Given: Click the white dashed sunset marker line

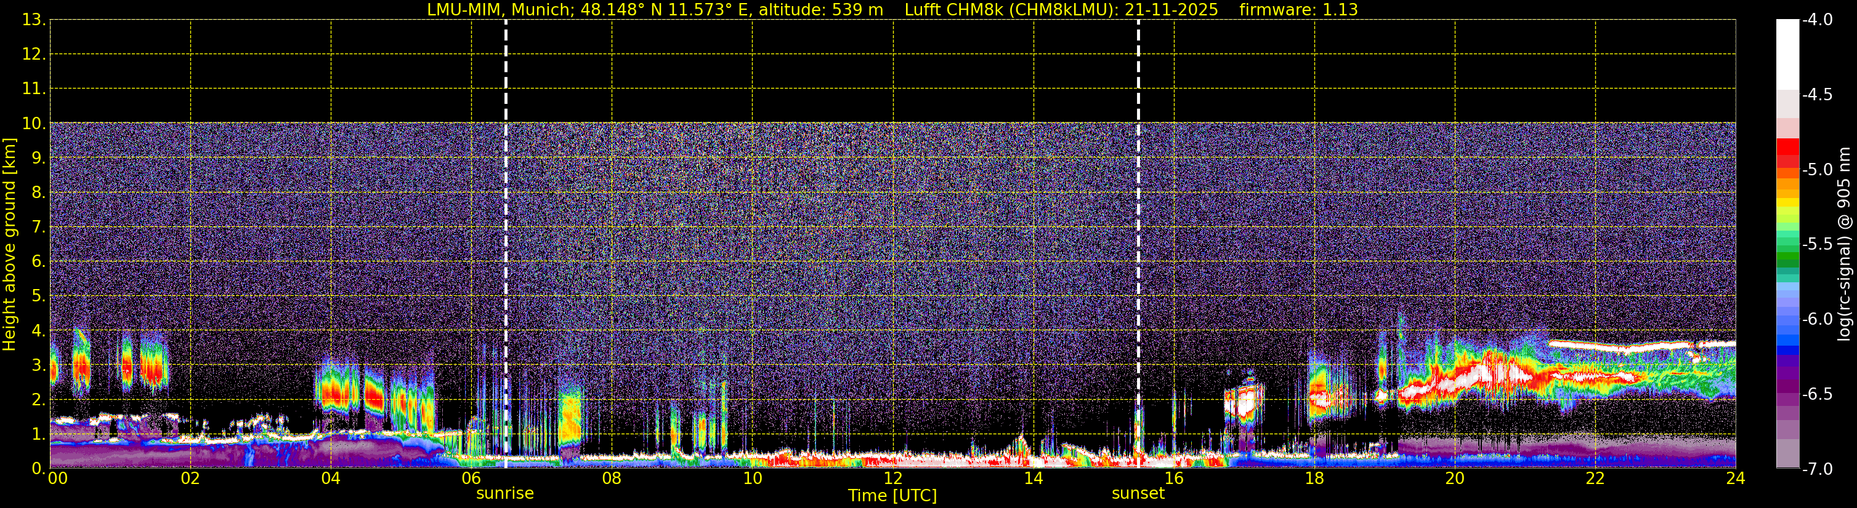Looking at the screenshot, I should [1138, 244].
